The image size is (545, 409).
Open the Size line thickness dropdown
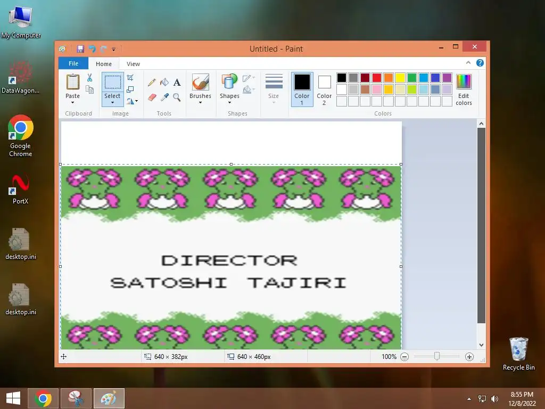point(274,89)
